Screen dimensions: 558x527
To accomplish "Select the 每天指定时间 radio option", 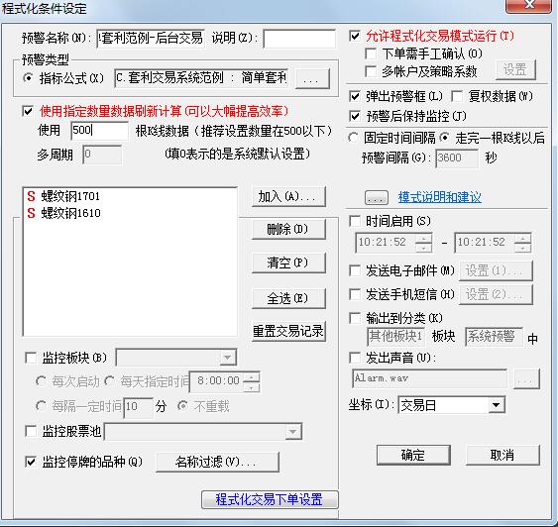I will [109, 381].
